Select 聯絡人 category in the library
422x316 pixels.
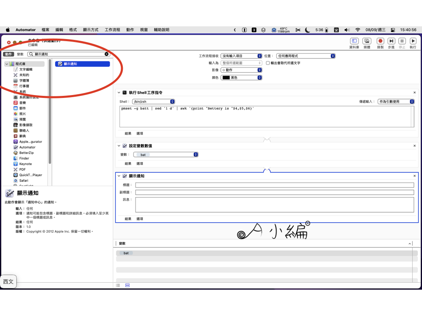click(24, 130)
